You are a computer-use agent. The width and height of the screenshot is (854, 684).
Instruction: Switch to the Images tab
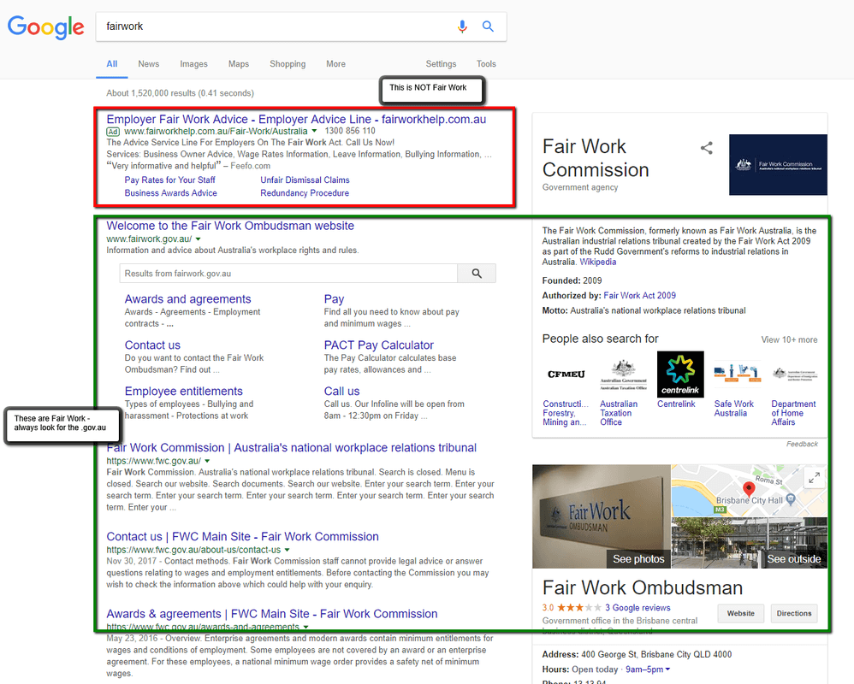point(194,63)
